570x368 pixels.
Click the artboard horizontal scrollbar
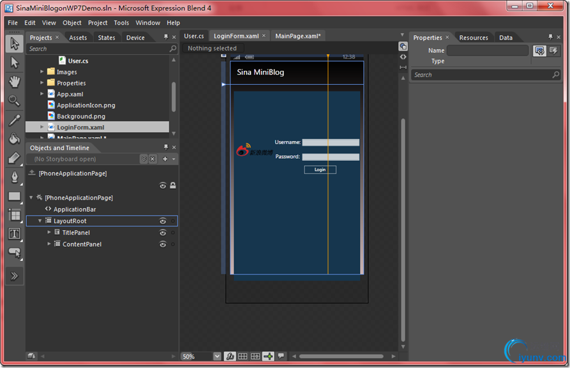pyautogui.click(x=341, y=356)
